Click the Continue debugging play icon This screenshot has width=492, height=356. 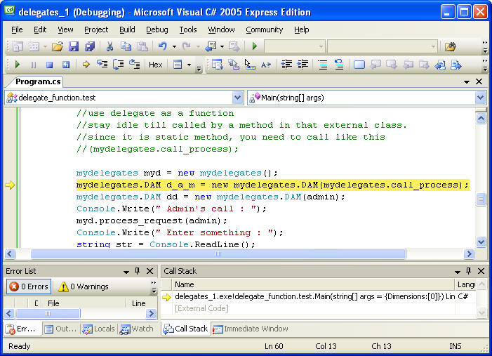[17, 65]
